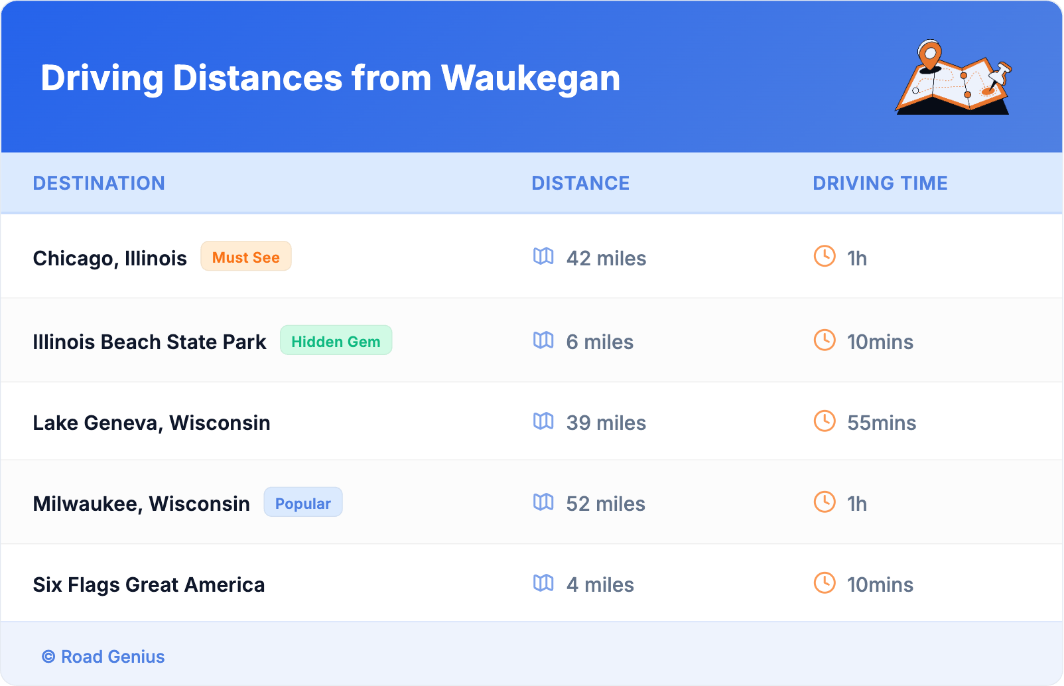Click the map icon beside 52 miles
The image size is (1064, 686).
pyautogui.click(x=543, y=502)
